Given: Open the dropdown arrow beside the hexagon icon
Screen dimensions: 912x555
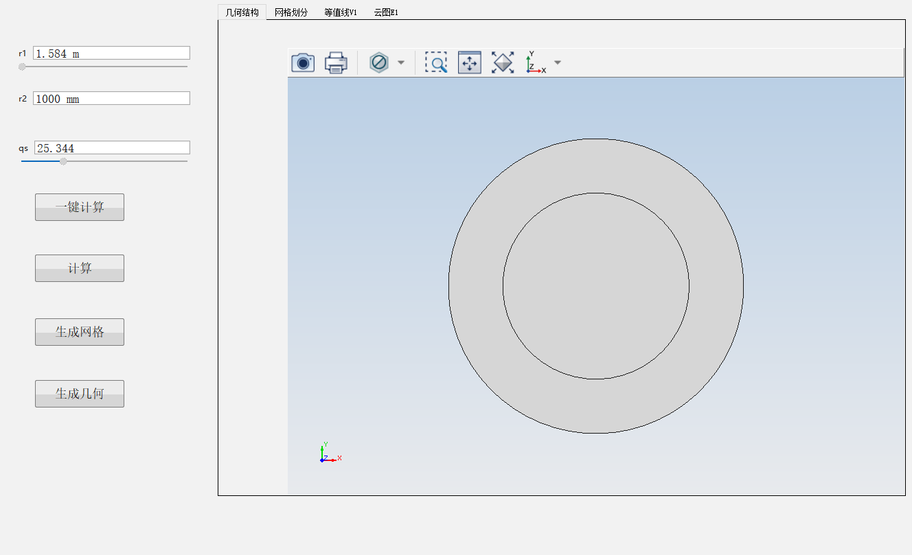Looking at the screenshot, I should tap(401, 62).
